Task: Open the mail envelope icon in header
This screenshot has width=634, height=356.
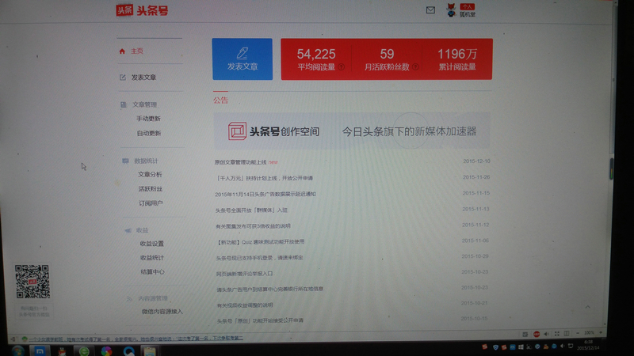Action: coord(430,10)
